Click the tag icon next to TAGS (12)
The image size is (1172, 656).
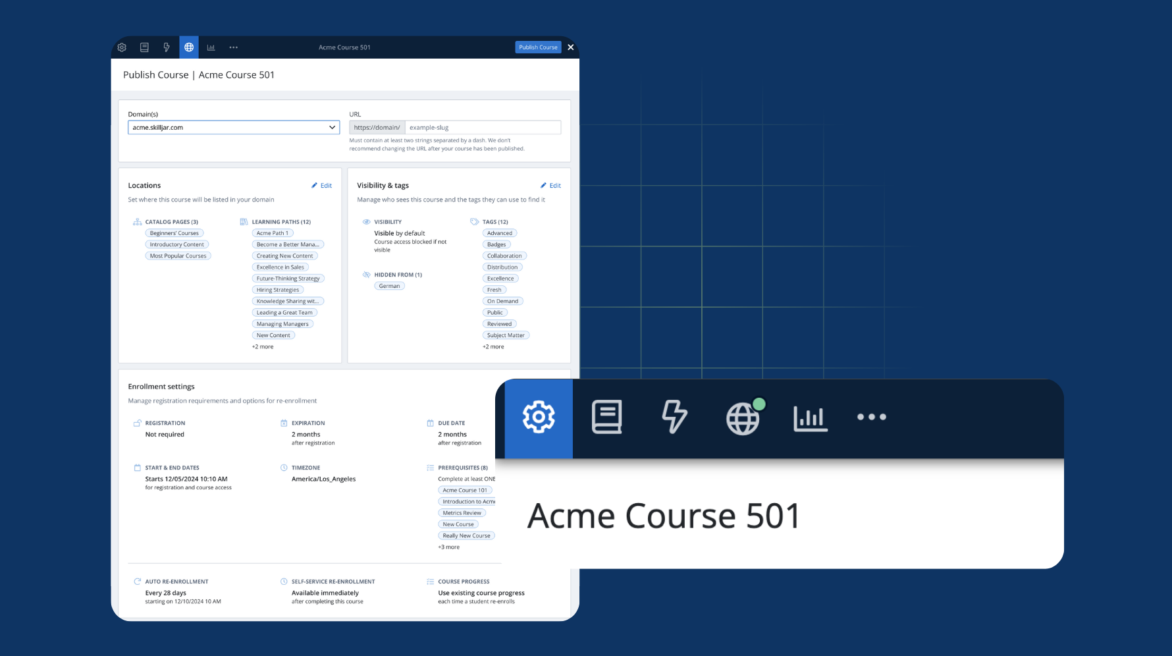click(475, 222)
